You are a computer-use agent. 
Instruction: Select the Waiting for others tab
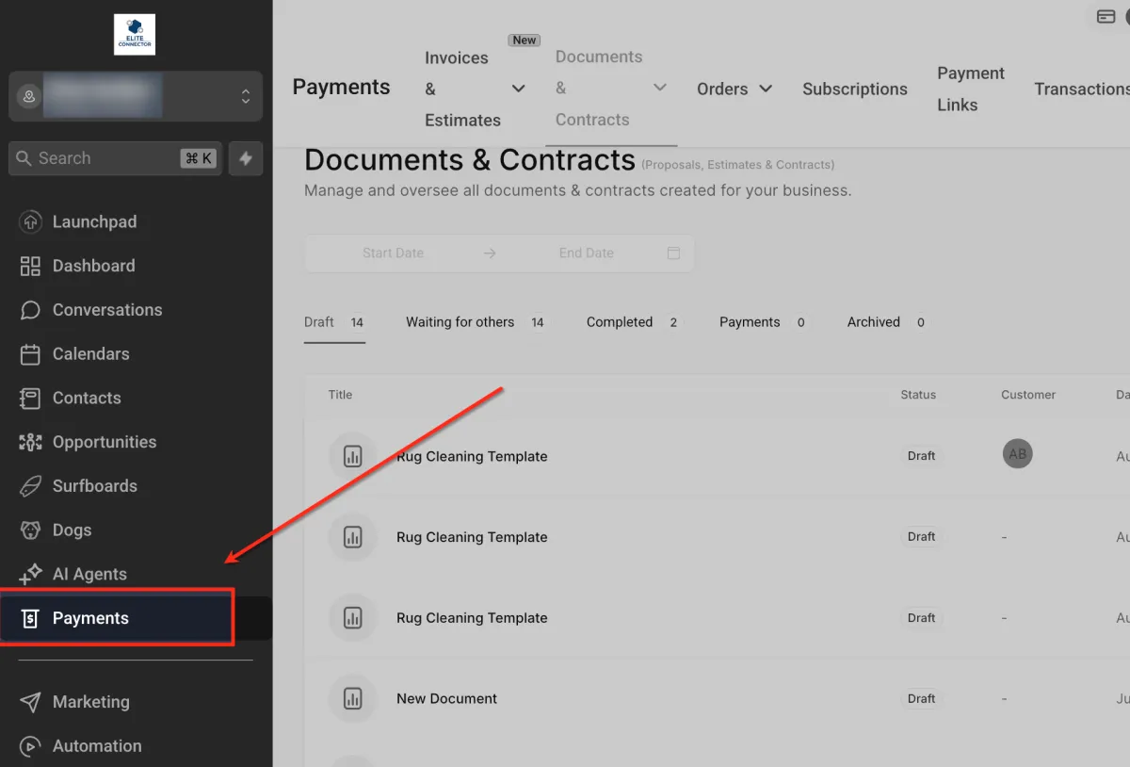pos(476,322)
